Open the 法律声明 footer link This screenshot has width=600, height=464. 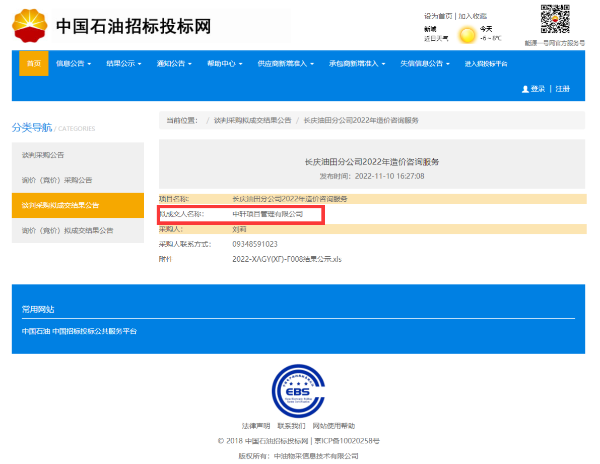coord(256,426)
